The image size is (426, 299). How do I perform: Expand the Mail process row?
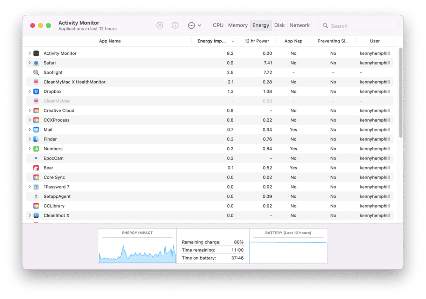coord(29,129)
